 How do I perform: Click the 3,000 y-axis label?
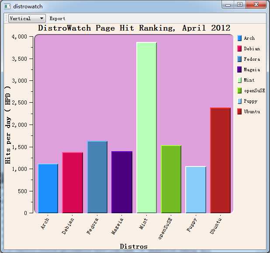[x=20, y=80]
